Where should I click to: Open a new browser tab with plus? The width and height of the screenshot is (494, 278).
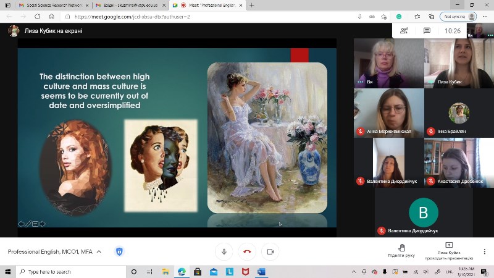pos(251,6)
